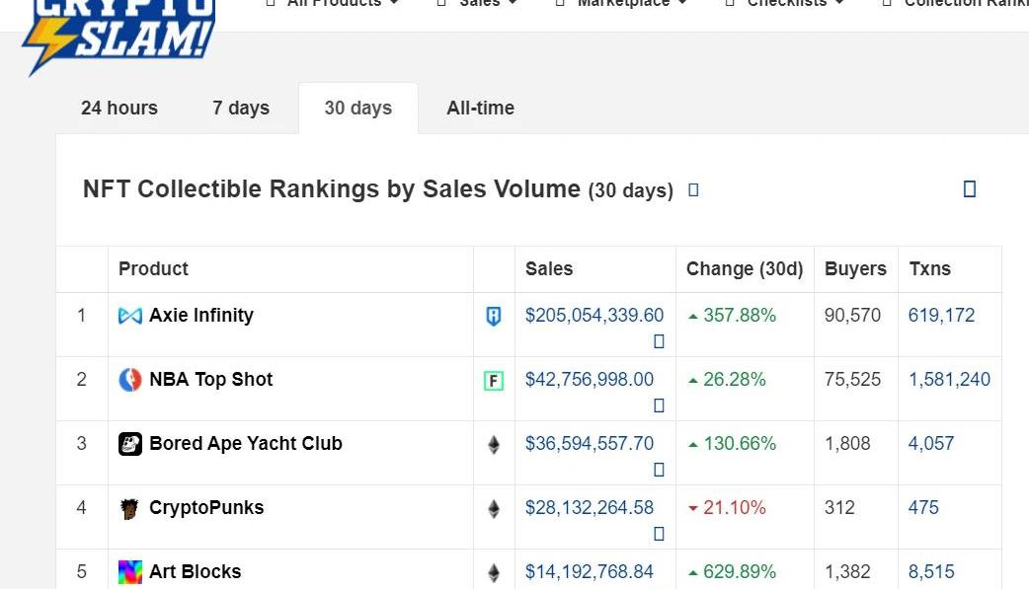This screenshot has width=1029, height=589.
Task: Switch to the 7 days tab
Action: (x=241, y=109)
